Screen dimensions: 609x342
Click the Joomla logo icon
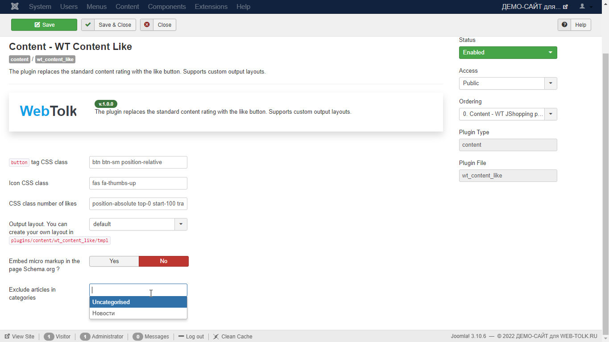point(15,7)
